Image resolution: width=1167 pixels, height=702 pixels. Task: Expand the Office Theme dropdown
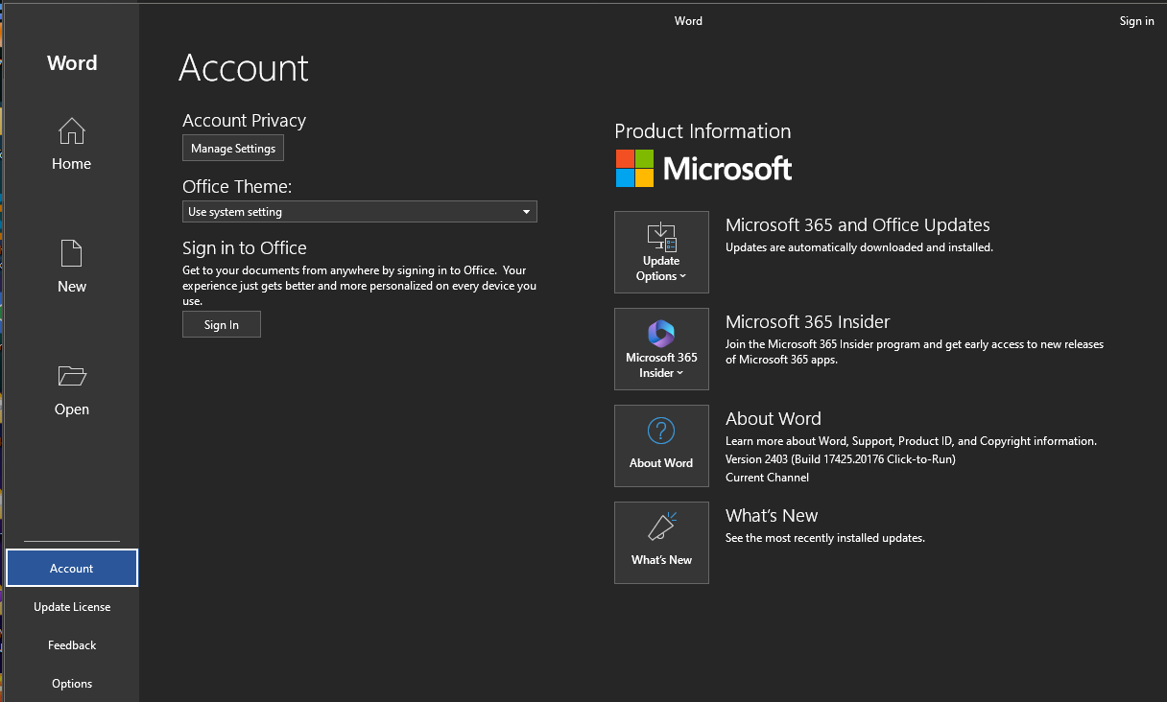click(360, 212)
